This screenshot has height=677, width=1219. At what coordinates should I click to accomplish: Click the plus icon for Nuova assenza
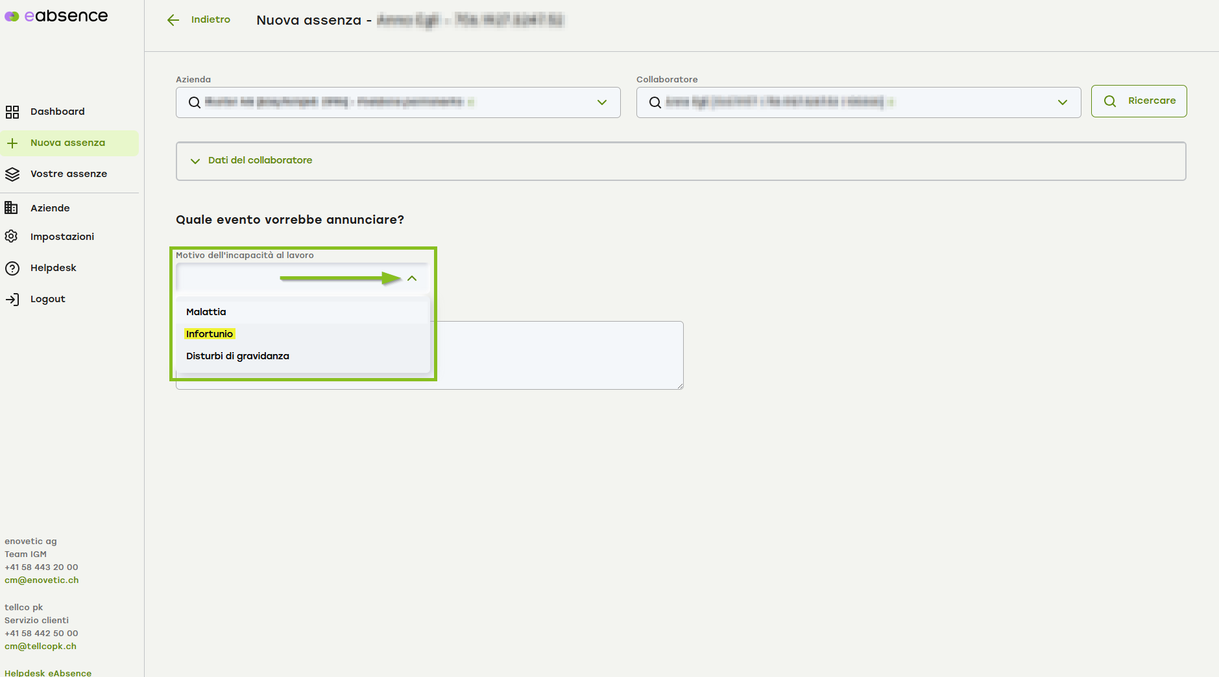point(12,143)
